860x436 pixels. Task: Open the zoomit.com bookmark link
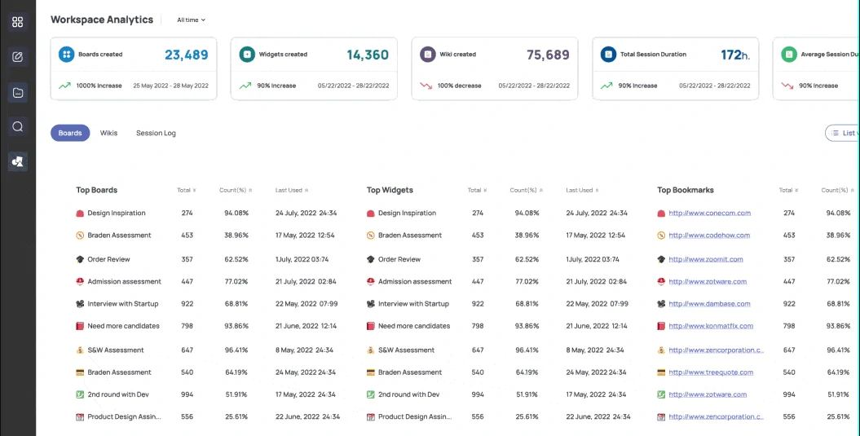click(x=706, y=259)
